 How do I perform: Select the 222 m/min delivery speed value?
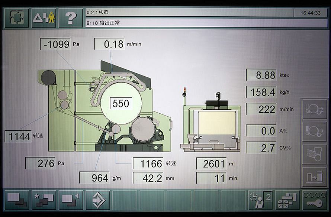pyautogui.click(x=261, y=109)
